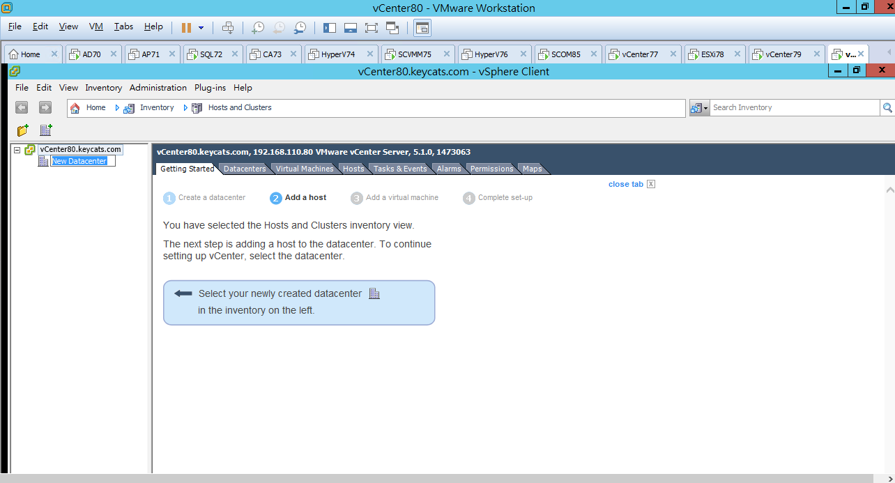Close the vCenter77 tab

[673, 54]
